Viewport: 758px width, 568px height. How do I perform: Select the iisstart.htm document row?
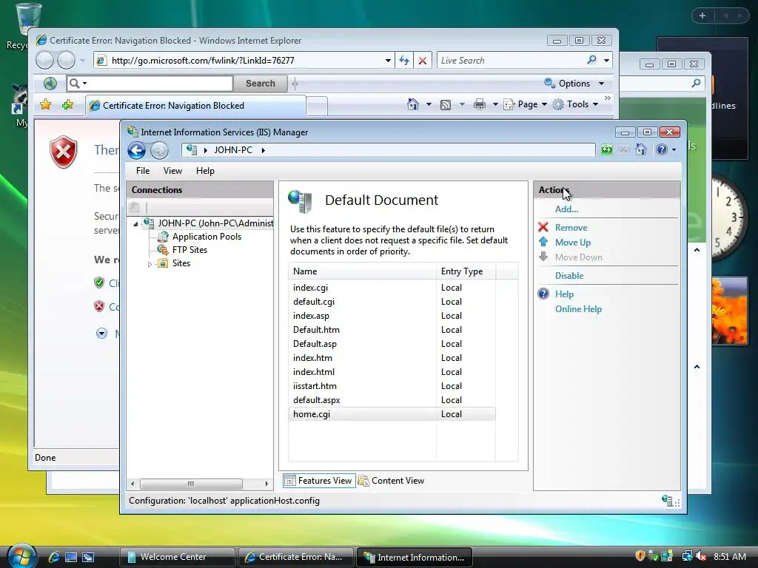(x=392, y=386)
